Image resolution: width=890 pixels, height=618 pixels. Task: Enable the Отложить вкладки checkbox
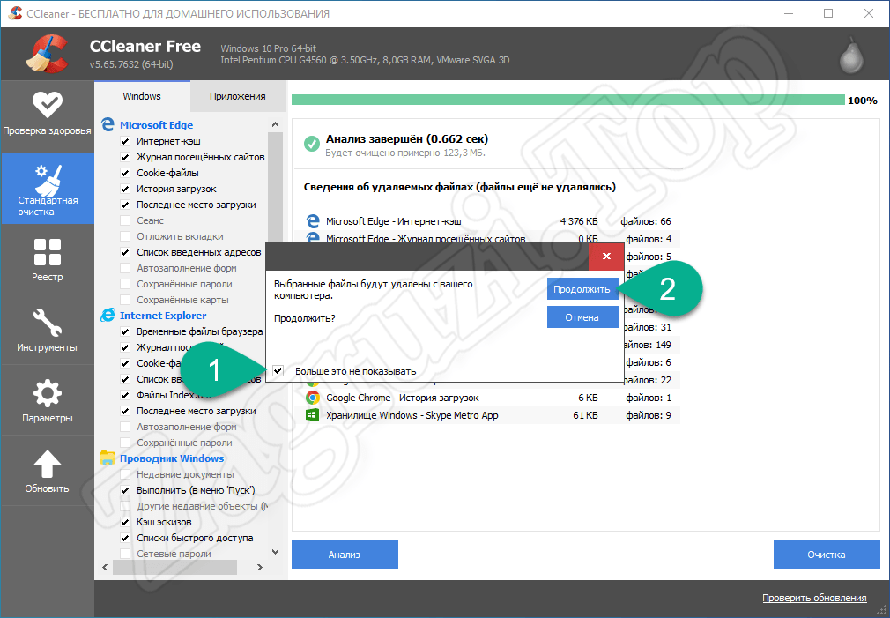[x=125, y=236]
